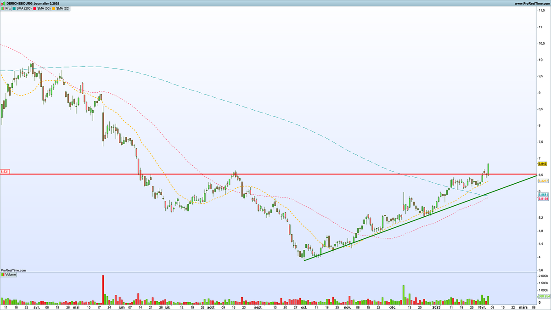This screenshot has height=310, width=551.
Task: Open the SMA (200) indicator label
Action: click(x=21, y=8)
